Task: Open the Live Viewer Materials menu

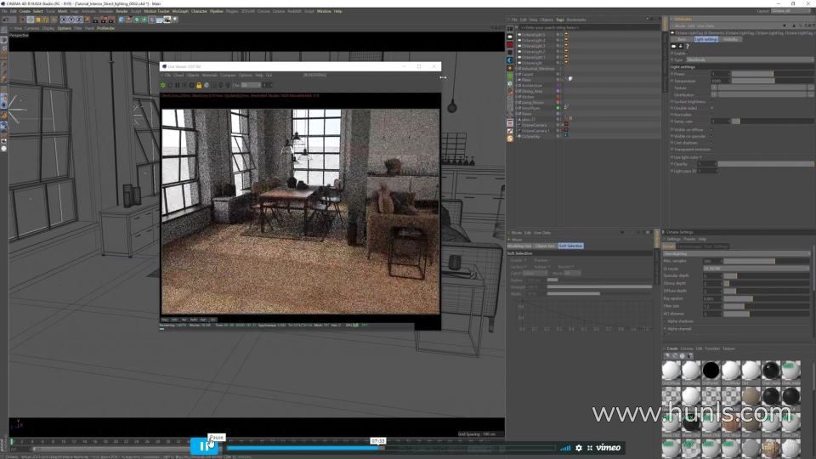Action: pos(209,76)
